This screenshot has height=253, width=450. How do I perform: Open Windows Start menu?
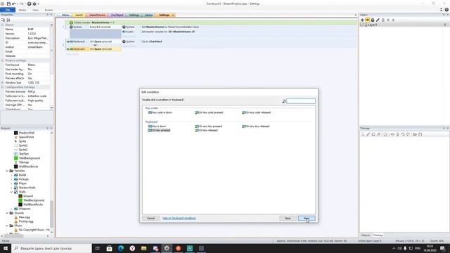[6, 248]
